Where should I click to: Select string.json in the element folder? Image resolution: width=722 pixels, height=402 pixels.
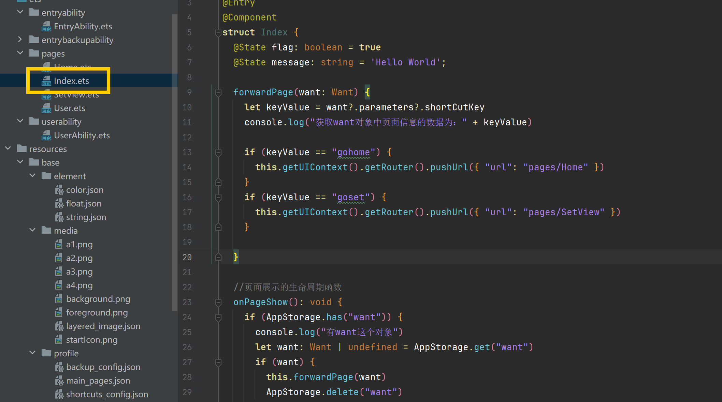tap(86, 217)
